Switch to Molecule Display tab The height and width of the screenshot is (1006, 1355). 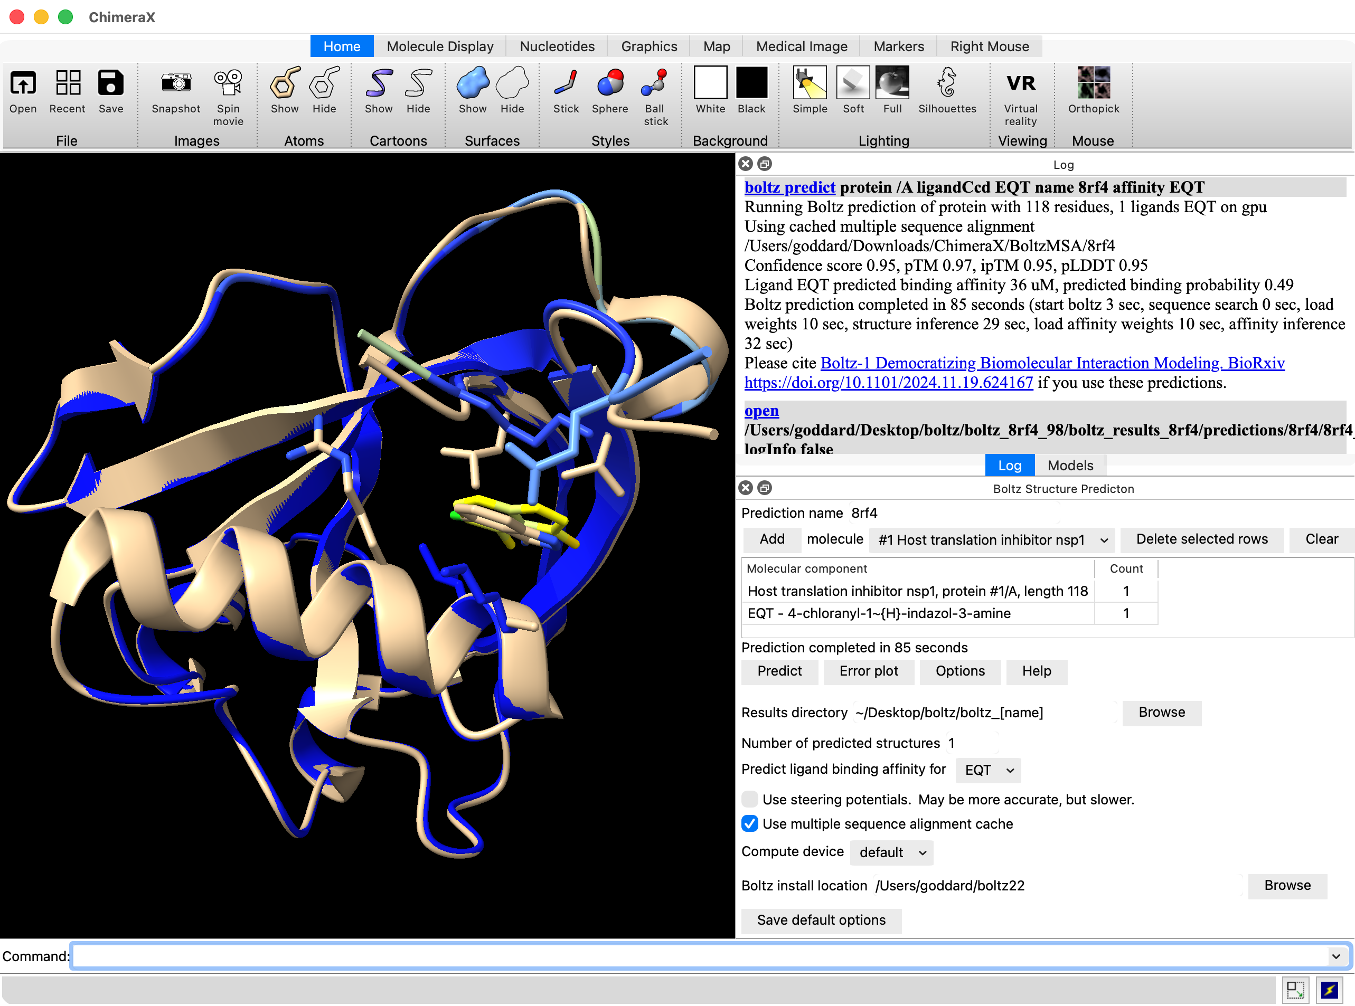click(x=440, y=46)
